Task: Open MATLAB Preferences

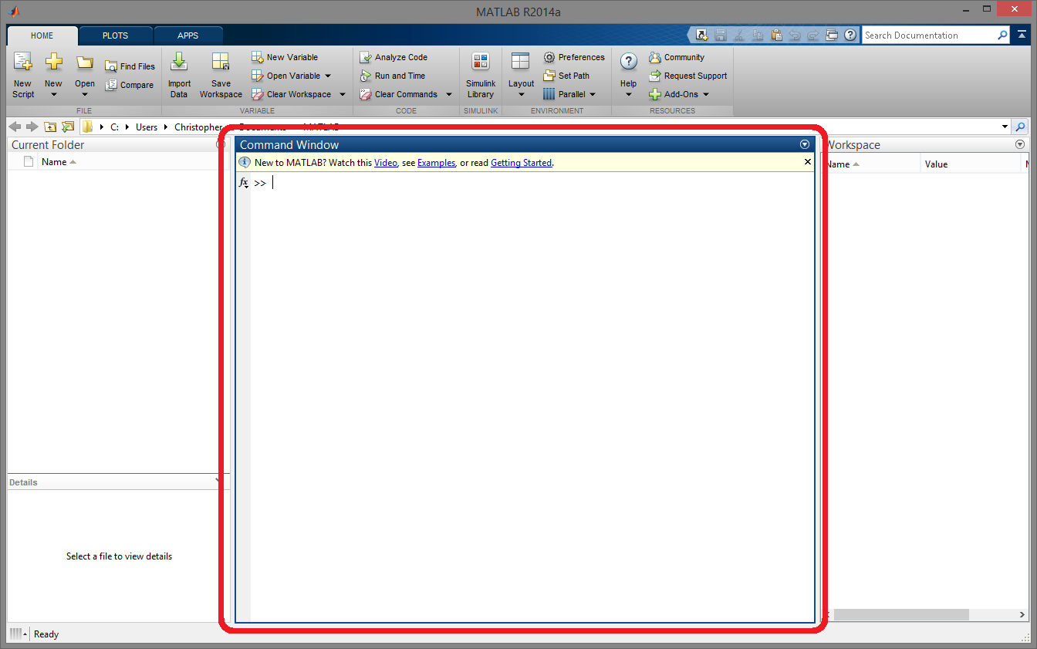Action: coord(574,57)
